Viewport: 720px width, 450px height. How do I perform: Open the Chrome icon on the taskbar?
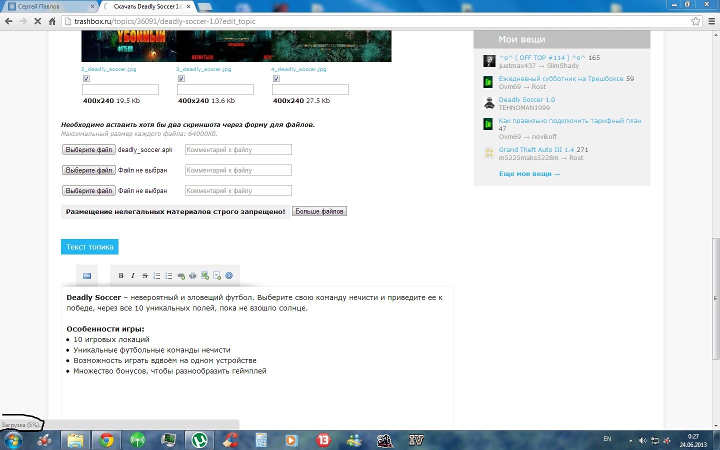click(x=106, y=440)
